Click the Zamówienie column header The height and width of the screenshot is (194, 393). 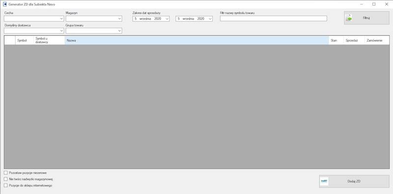(377, 40)
